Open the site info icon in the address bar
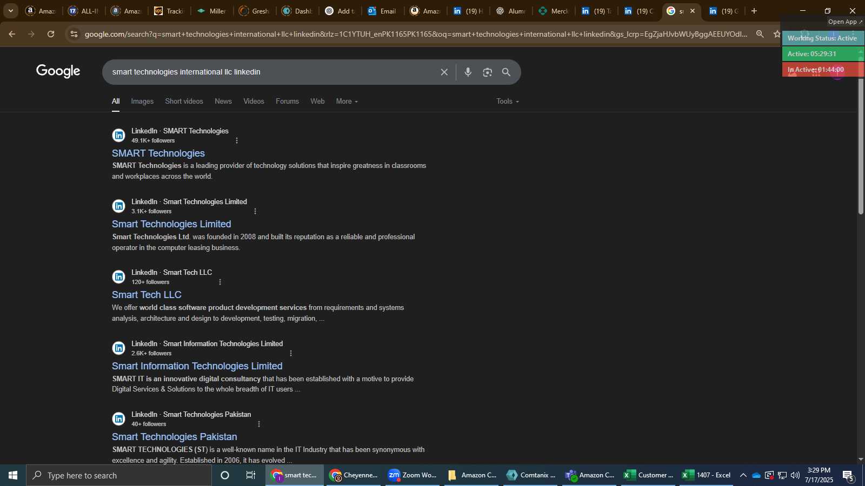 click(74, 34)
